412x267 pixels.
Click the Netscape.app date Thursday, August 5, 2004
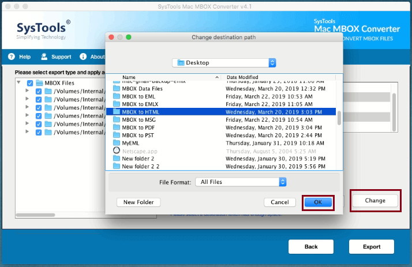[x=271, y=151]
